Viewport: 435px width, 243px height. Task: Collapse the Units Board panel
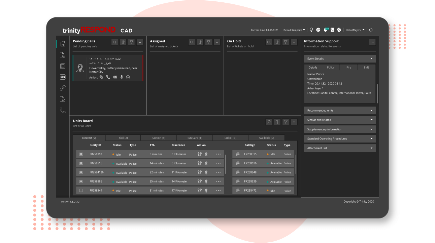pyautogui.click(x=294, y=122)
